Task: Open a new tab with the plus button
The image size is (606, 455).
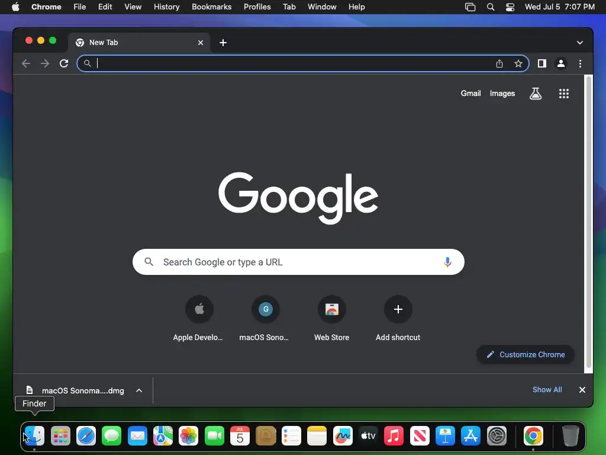Action: click(223, 43)
